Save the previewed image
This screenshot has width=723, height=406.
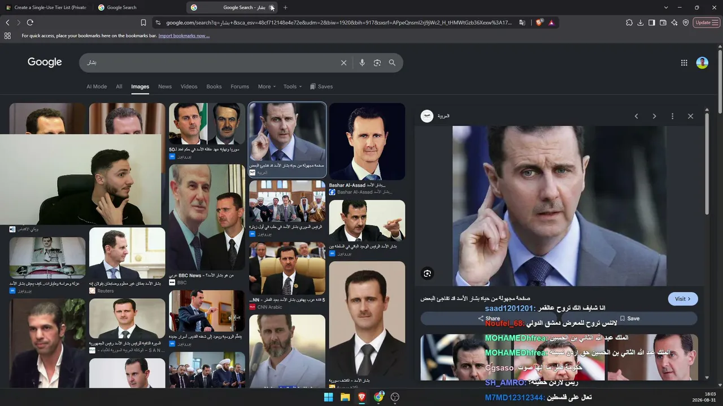(x=629, y=319)
